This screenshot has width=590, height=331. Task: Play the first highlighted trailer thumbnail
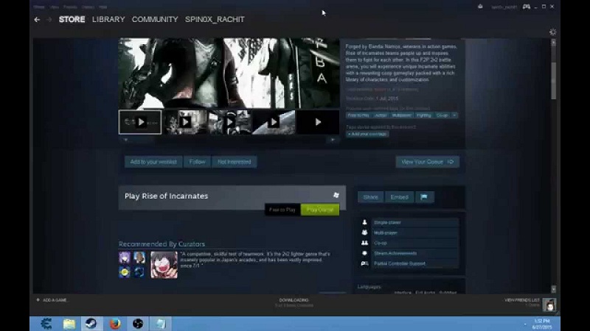click(x=140, y=122)
